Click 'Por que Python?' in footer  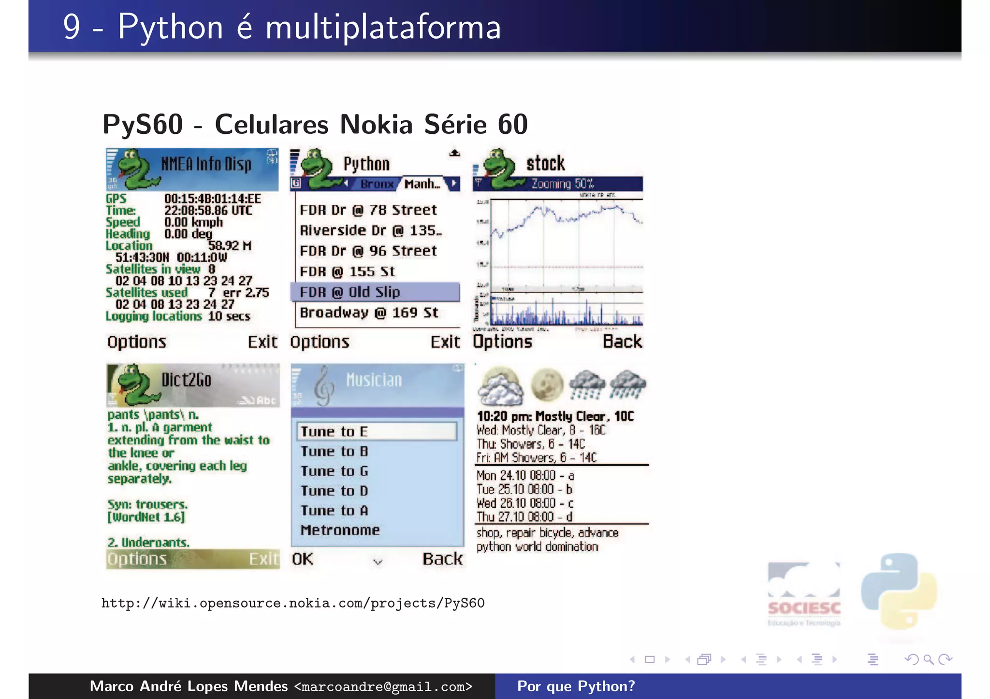[576, 686]
